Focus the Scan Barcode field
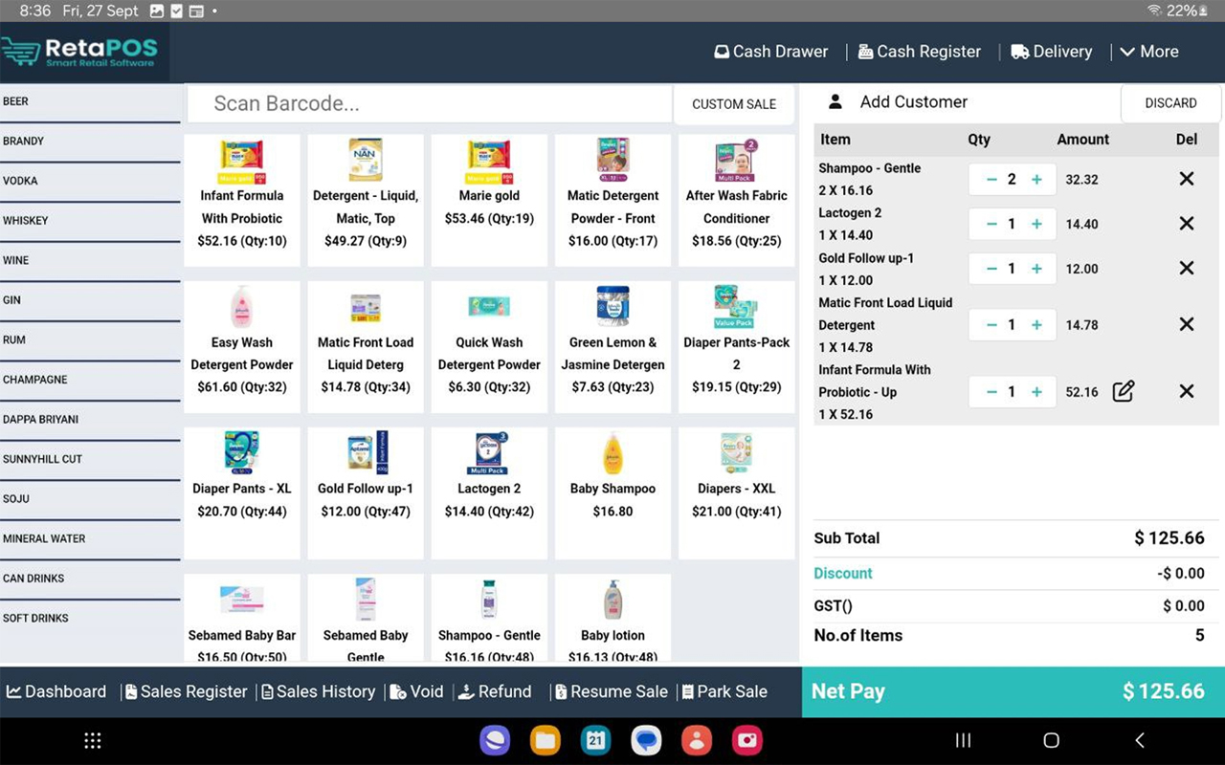This screenshot has width=1225, height=765. [x=430, y=103]
